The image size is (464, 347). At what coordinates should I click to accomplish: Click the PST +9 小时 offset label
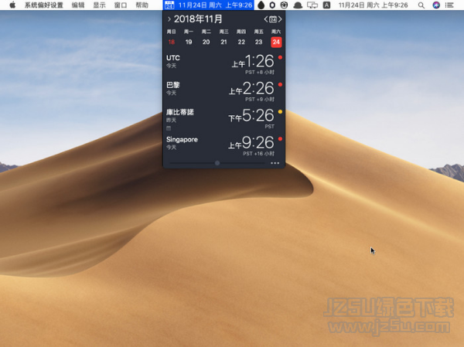tap(260, 100)
